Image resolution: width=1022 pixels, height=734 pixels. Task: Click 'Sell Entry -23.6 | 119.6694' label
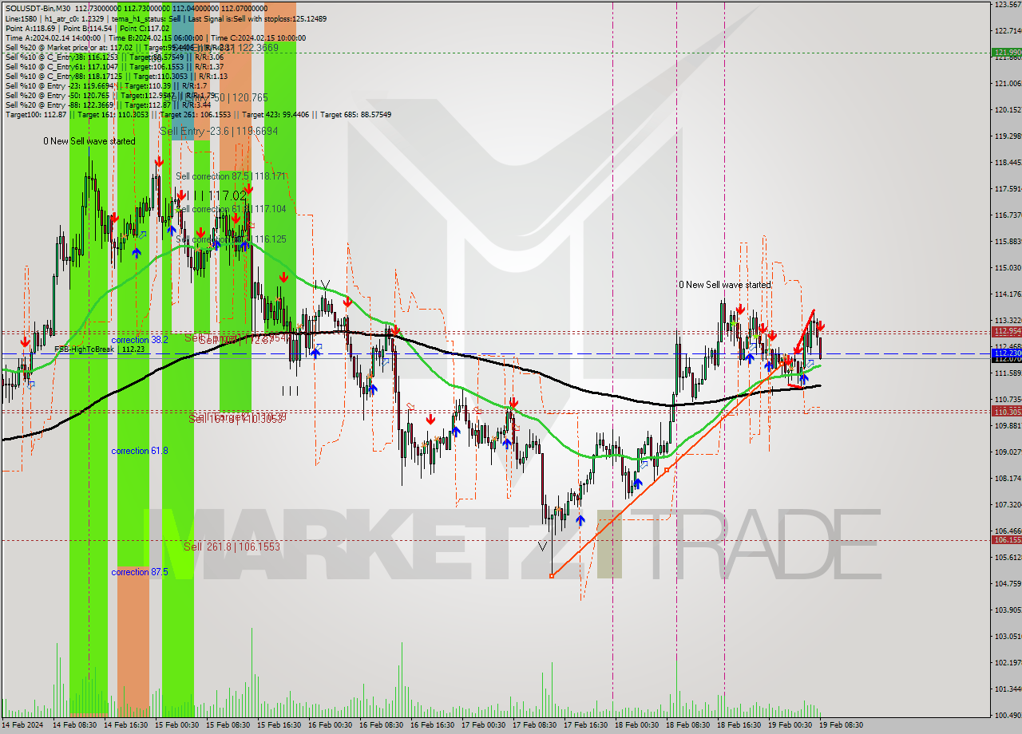(219, 131)
